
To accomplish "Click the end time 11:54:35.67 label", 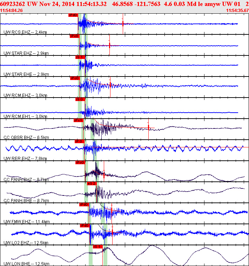I will point(237,10).
